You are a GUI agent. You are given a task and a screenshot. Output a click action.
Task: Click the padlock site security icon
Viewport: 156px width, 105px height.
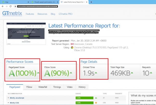15,6
